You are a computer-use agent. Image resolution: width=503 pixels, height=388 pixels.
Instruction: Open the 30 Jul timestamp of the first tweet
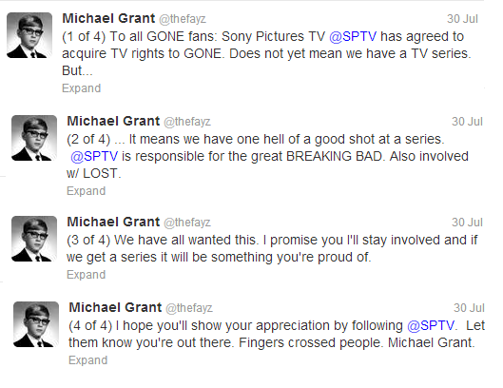click(462, 19)
